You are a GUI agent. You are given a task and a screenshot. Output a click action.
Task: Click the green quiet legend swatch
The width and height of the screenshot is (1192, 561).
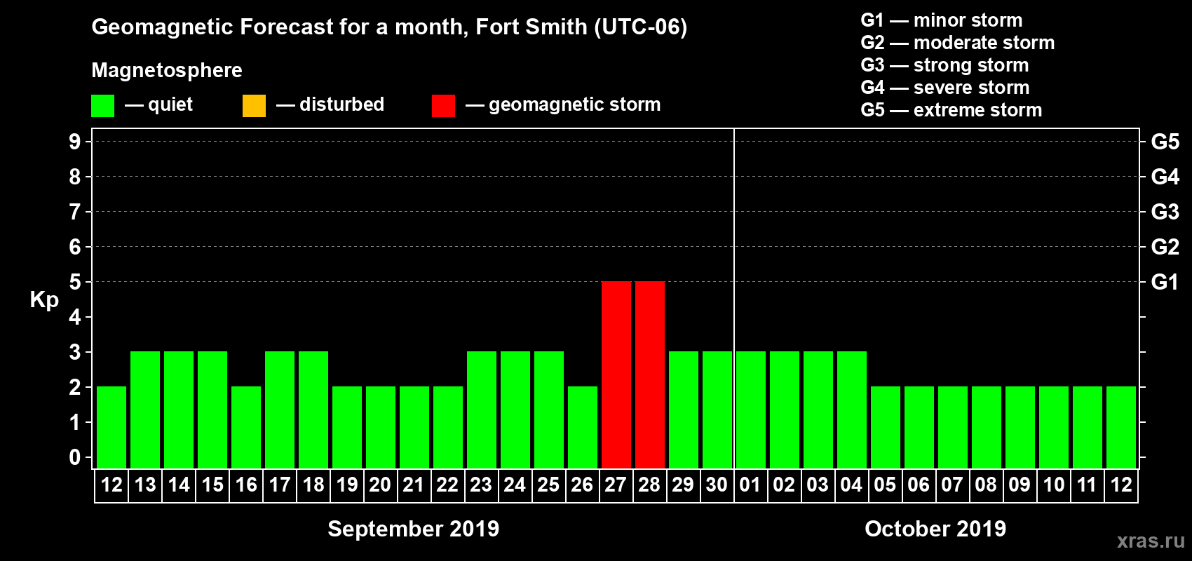(102, 106)
